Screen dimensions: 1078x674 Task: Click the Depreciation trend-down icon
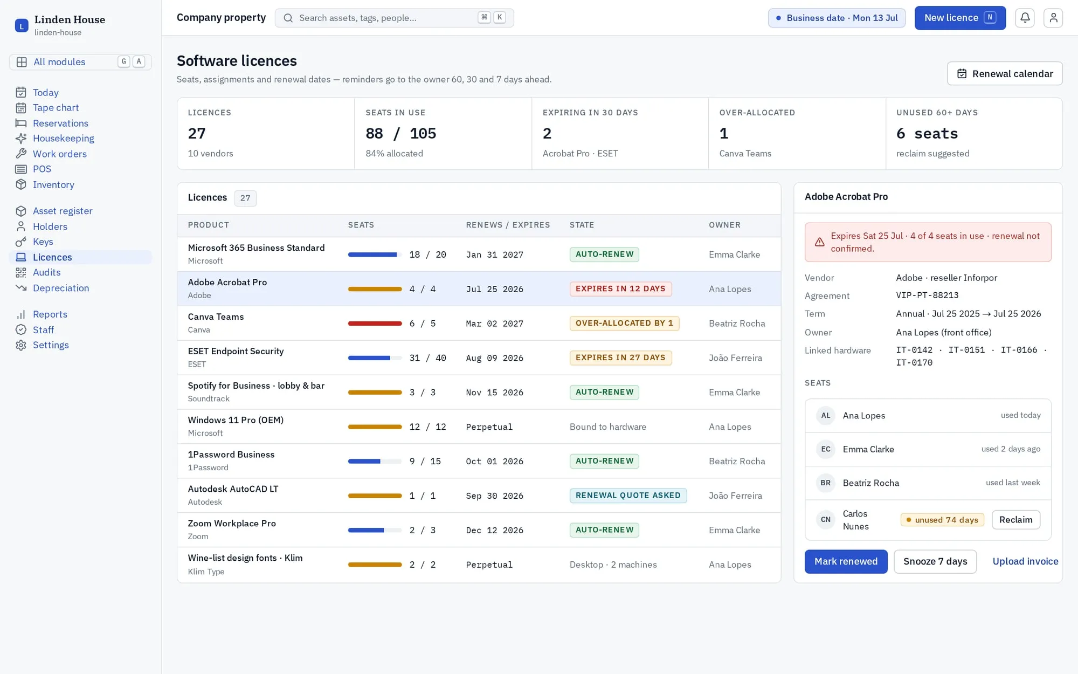click(21, 288)
